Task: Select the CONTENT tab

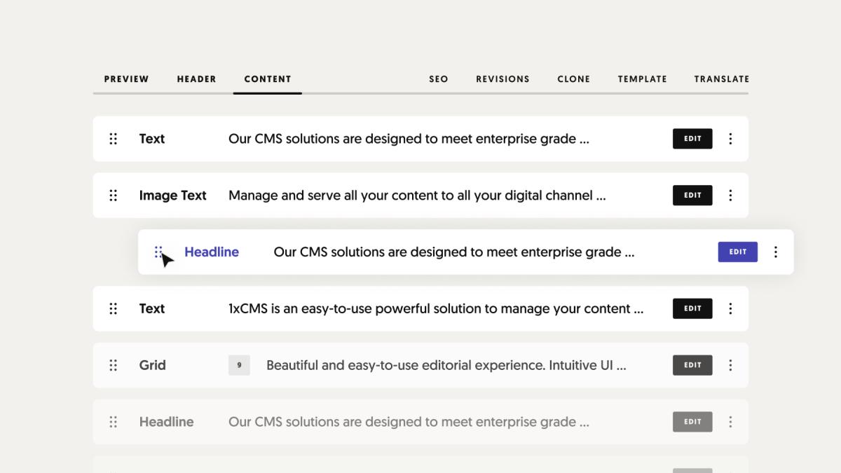Action: tap(268, 79)
